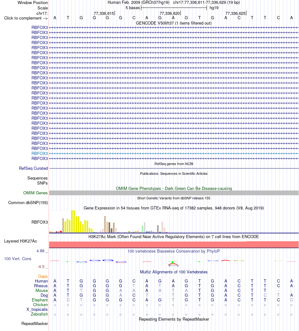Click the 77,336,625 ruler coordinate

235,13
